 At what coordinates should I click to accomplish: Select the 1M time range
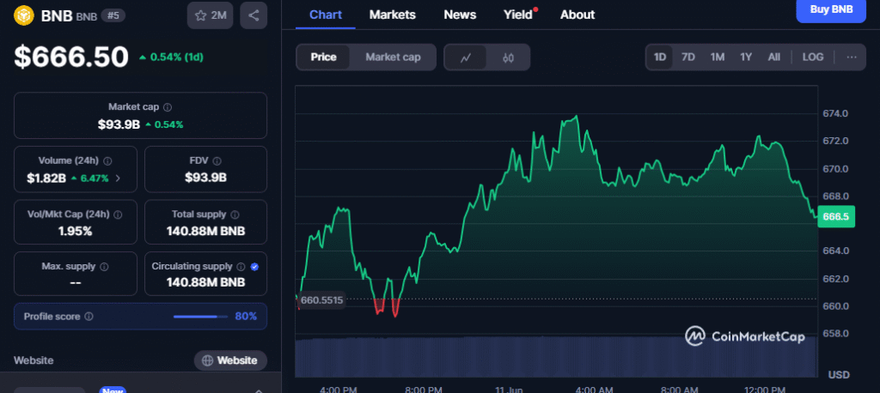click(x=718, y=57)
